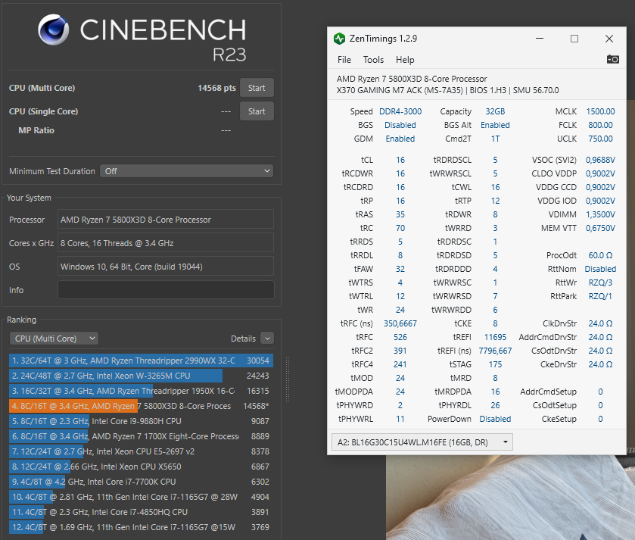The height and width of the screenshot is (540, 635).
Task: Open the Tools menu in ZenTimings
Action: pyautogui.click(x=373, y=60)
